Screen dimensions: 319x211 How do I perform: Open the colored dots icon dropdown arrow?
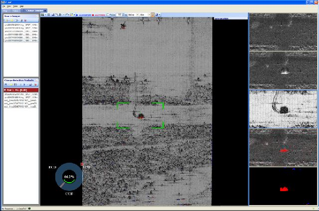(x=74, y=15)
